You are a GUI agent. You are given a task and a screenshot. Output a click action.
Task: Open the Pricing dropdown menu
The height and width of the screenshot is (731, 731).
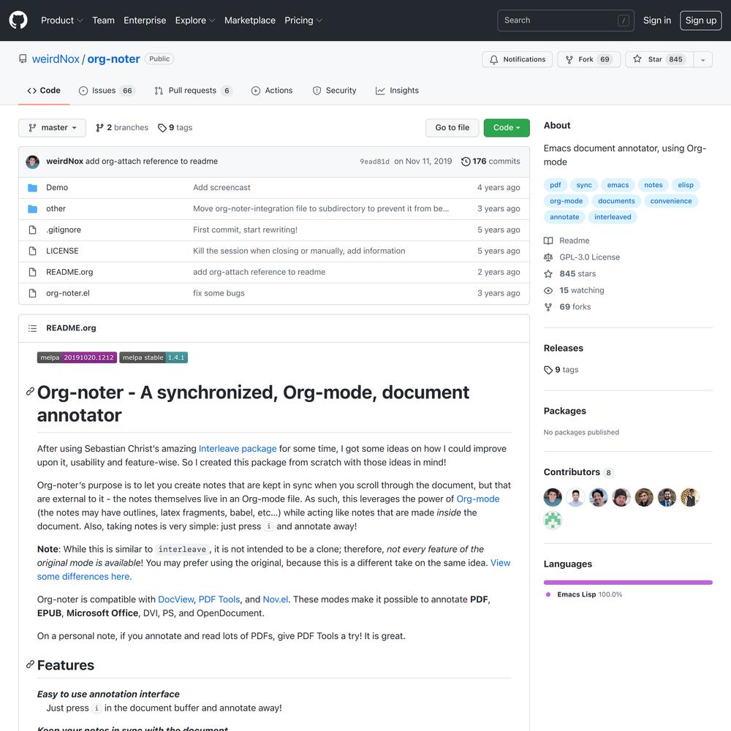point(303,20)
